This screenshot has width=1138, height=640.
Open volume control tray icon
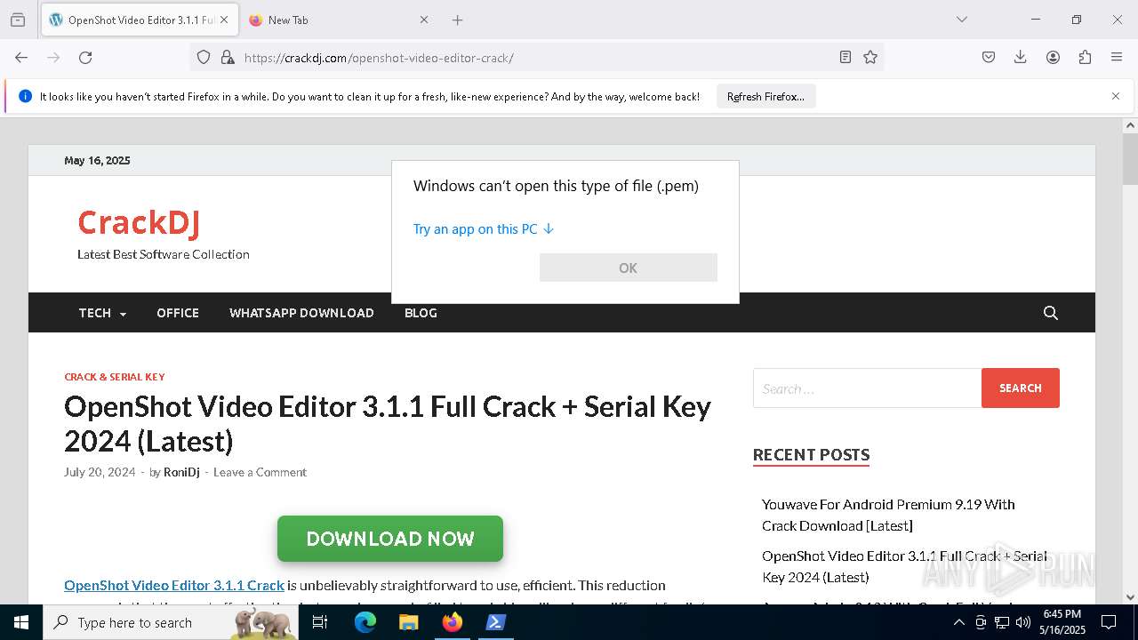tap(1023, 622)
